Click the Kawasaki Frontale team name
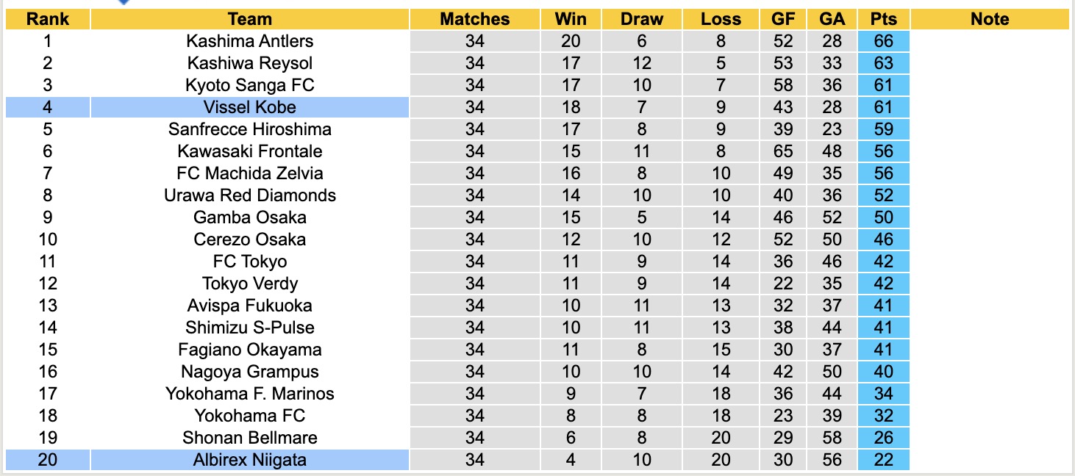Image resolution: width=1075 pixels, height=476 pixels. pos(249,151)
